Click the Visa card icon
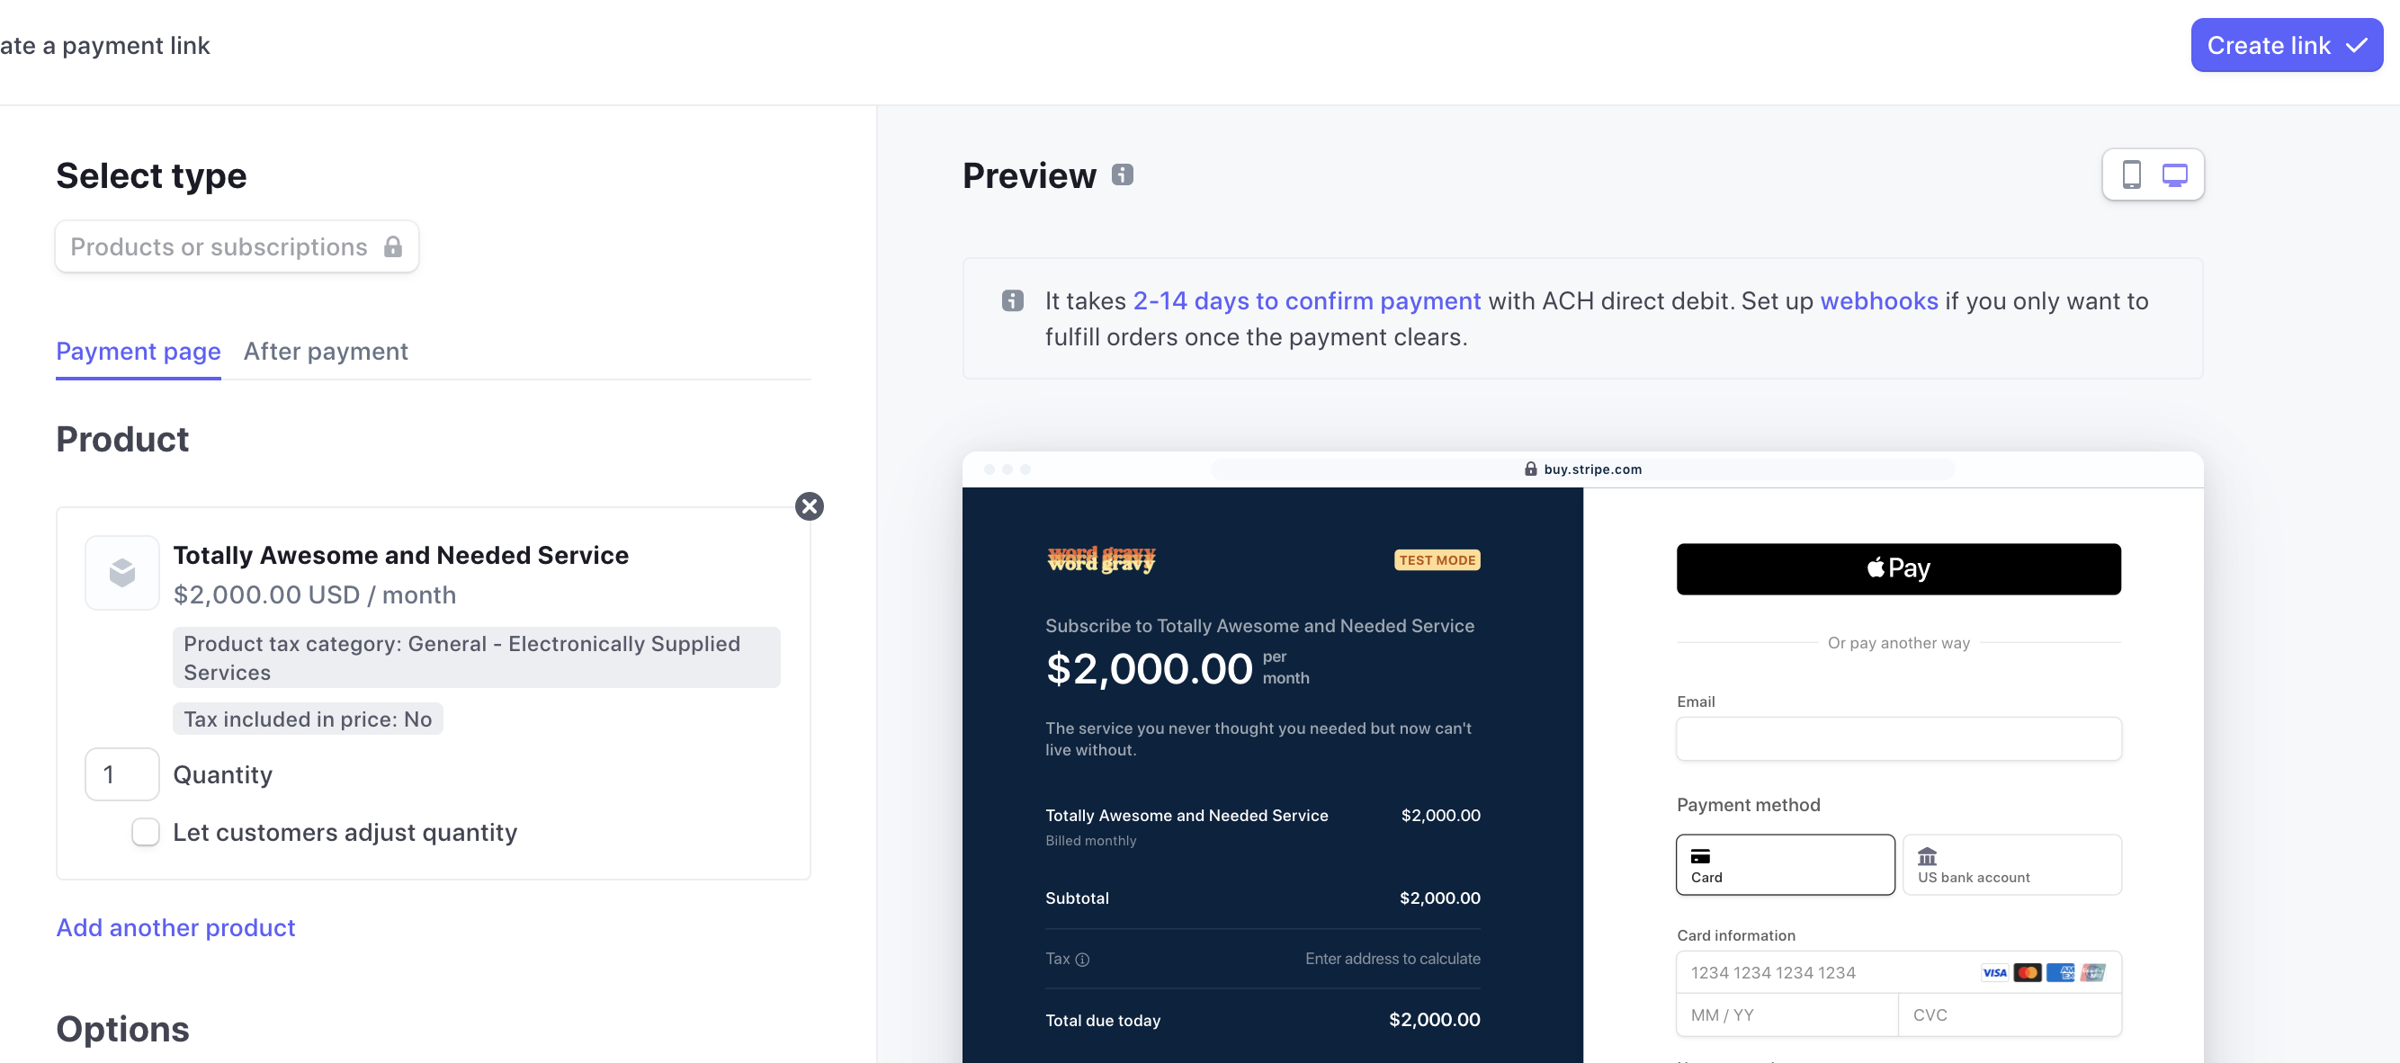This screenshot has height=1063, width=2400. (x=1993, y=973)
